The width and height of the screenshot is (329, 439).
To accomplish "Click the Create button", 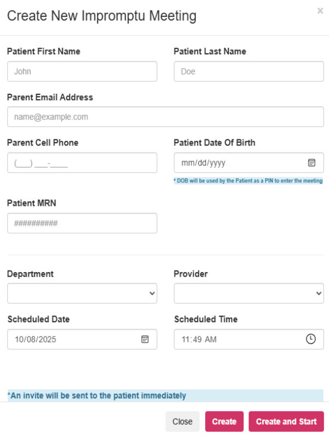I will [224, 421].
